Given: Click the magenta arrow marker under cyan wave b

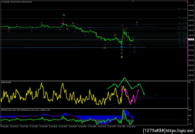Looking at the screenshot, I should (63, 23).
